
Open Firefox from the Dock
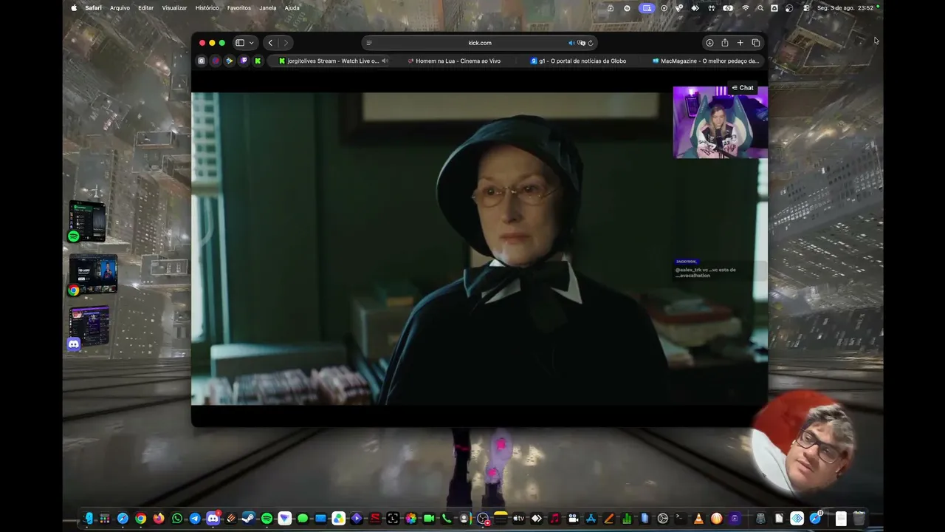point(159,519)
